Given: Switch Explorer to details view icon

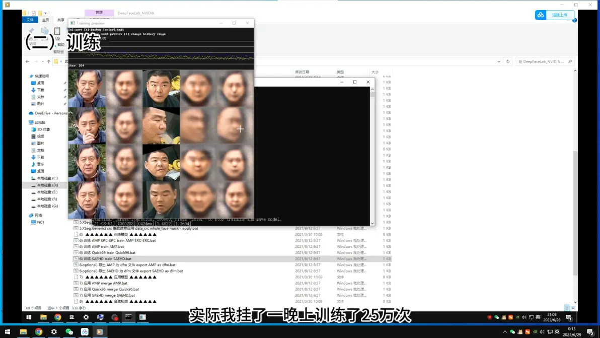Looking at the screenshot, I should 567,308.
